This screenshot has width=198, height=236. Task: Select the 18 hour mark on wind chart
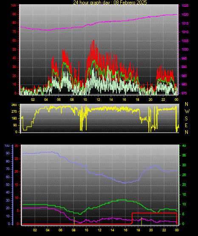pyautogui.click(x=137, y=100)
